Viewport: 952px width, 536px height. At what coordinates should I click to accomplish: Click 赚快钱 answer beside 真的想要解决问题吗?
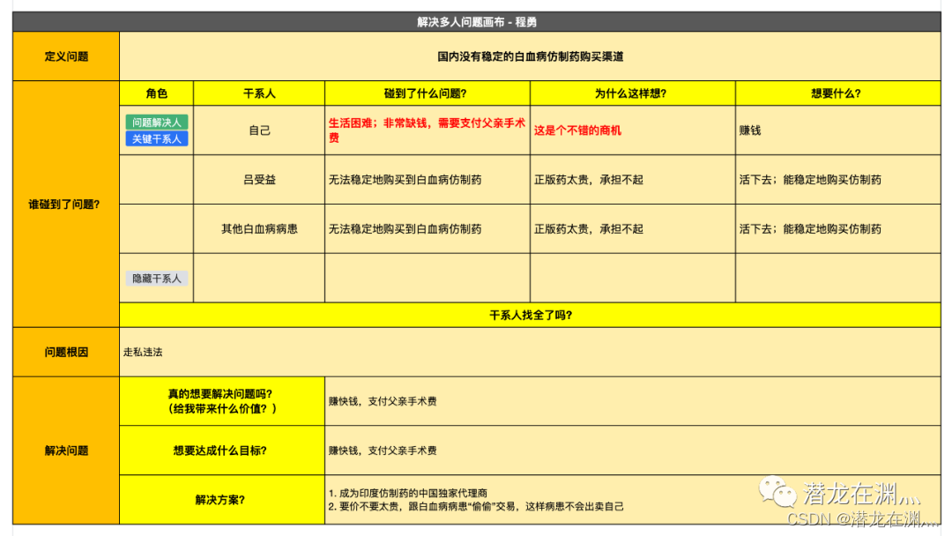click(x=633, y=401)
